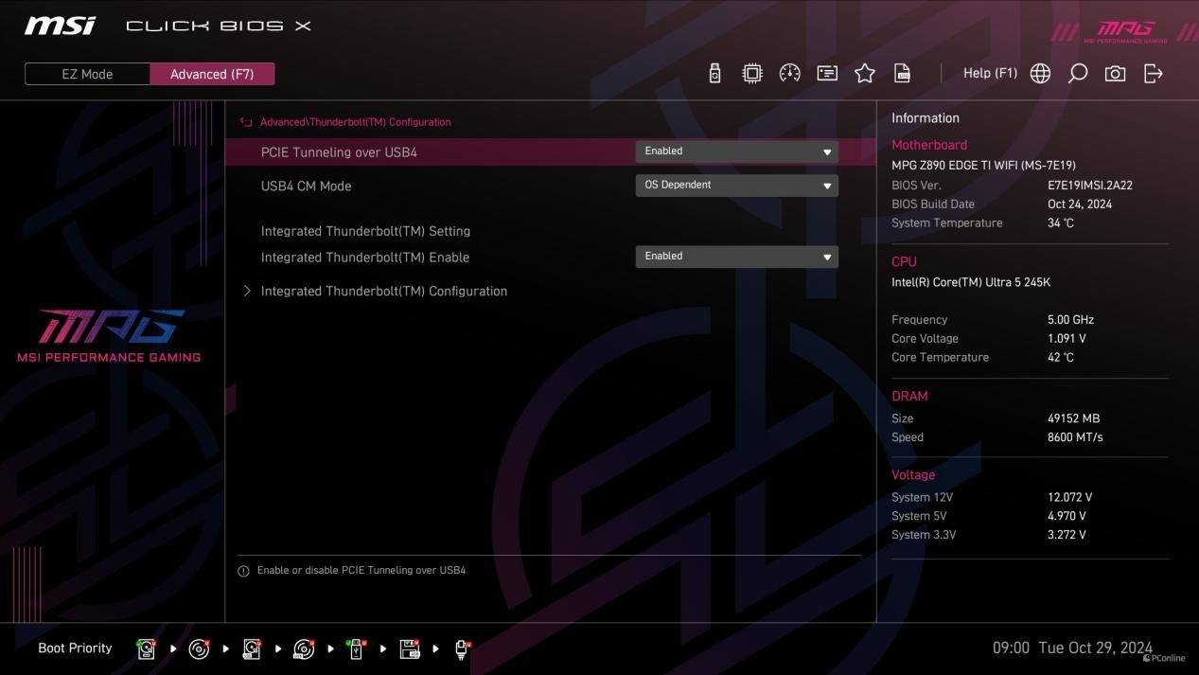Click the log file document icon
The height and width of the screenshot is (675, 1199).
pos(903,74)
